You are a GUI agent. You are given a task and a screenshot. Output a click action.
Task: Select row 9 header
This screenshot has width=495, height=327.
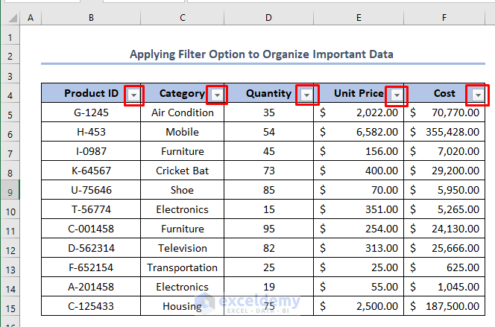10,191
